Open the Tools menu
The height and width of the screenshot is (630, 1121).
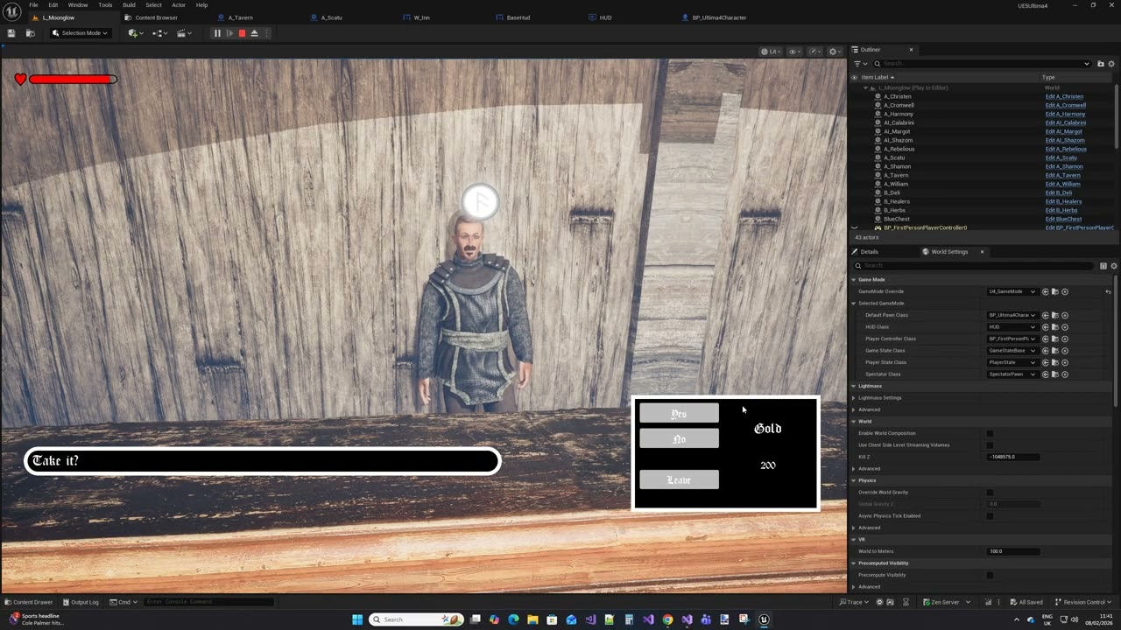(105, 5)
